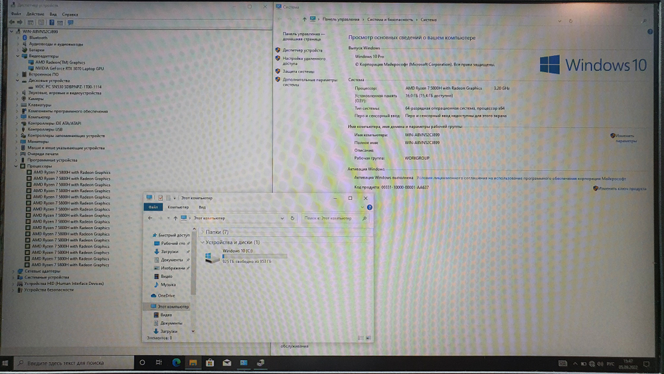This screenshot has height=374, width=664.
Task: Open the Файл tab in Explorer ribbon
Action: tap(153, 207)
